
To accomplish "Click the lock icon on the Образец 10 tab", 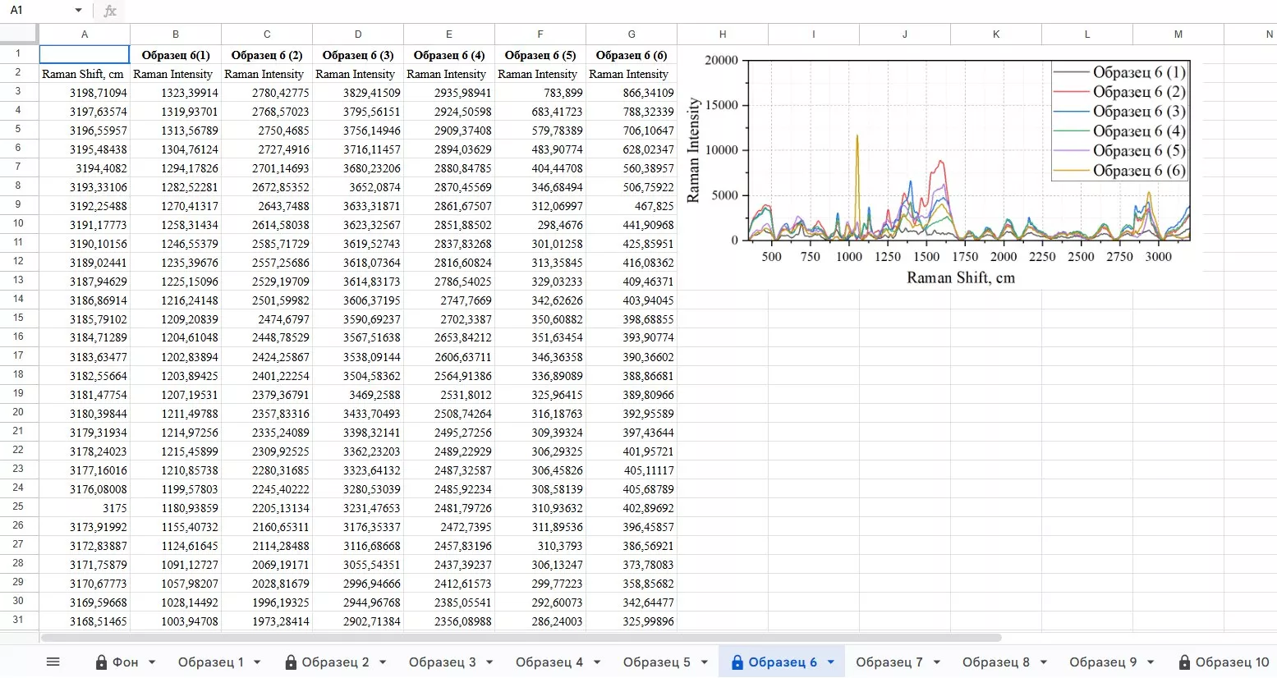I will click(1184, 662).
